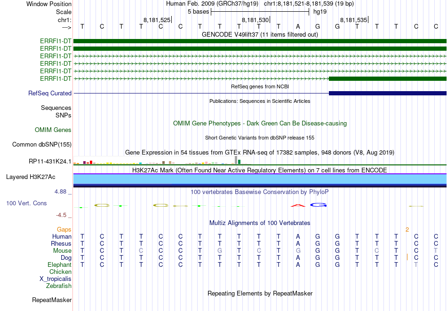
Task: Select the Rhesus alignment row label
Action: 61,243
